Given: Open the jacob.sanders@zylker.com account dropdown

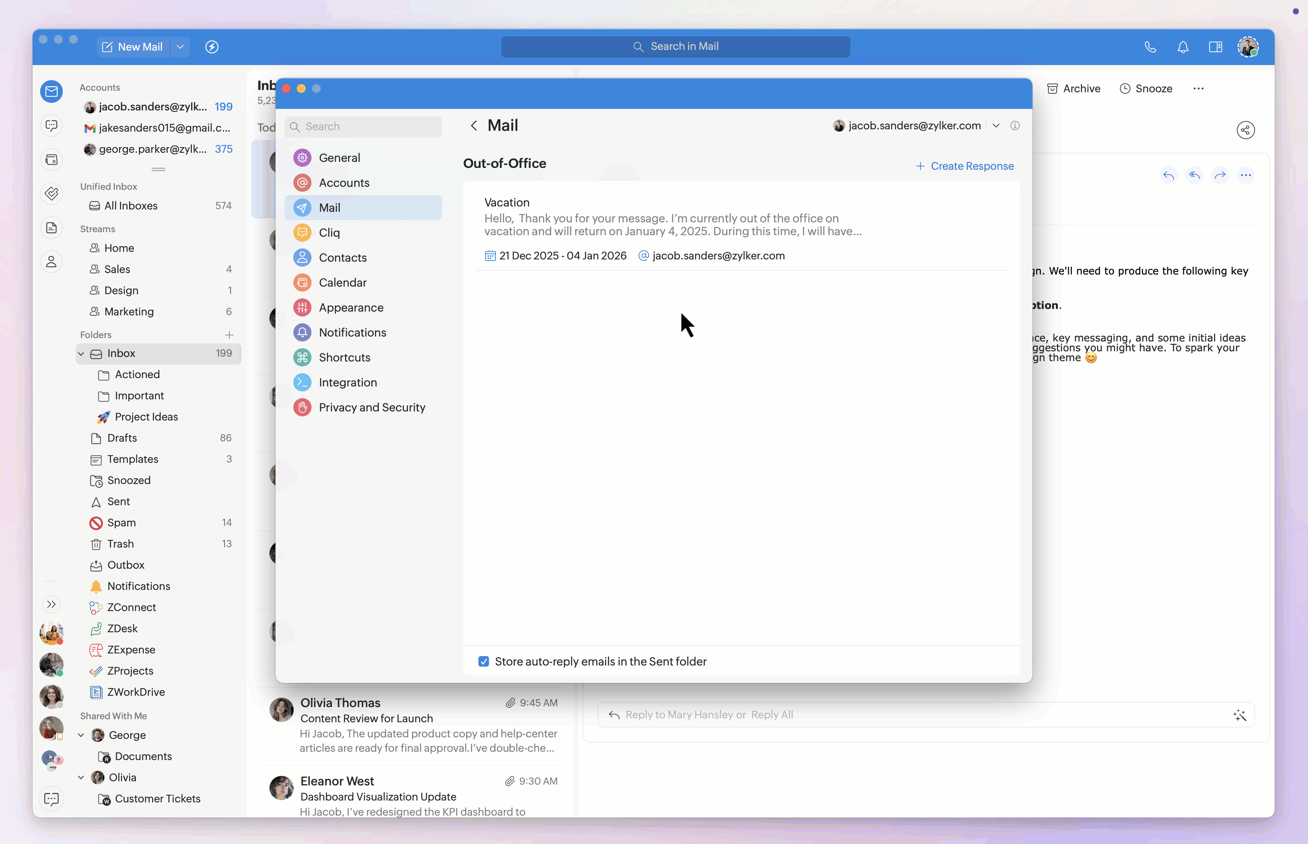Looking at the screenshot, I should tap(995, 126).
